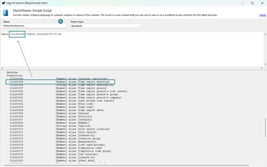
Task: Select the Col600065 Status property line
Action: tap(60, 114)
